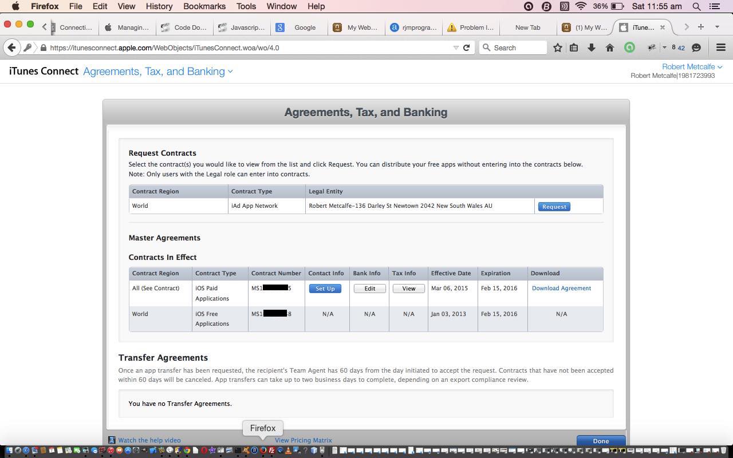Open Spotlight search in menu bar
The width and height of the screenshot is (733, 458).
[x=697, y=6]
